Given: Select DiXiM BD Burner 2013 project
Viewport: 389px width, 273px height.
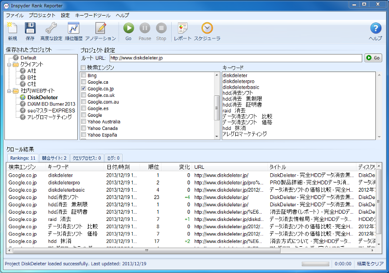Looking at the screenshot, I should [x=51, y=104].
